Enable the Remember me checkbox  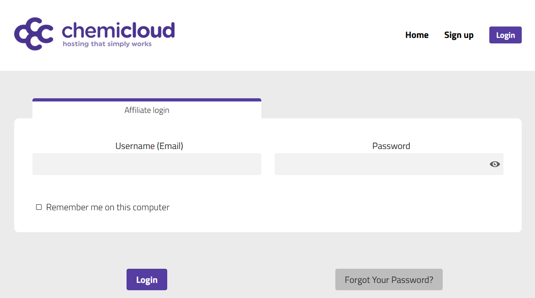[x=39, y=208]
